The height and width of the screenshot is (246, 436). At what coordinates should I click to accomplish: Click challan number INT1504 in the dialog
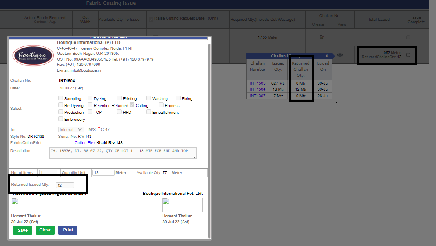tap(67, 81)
